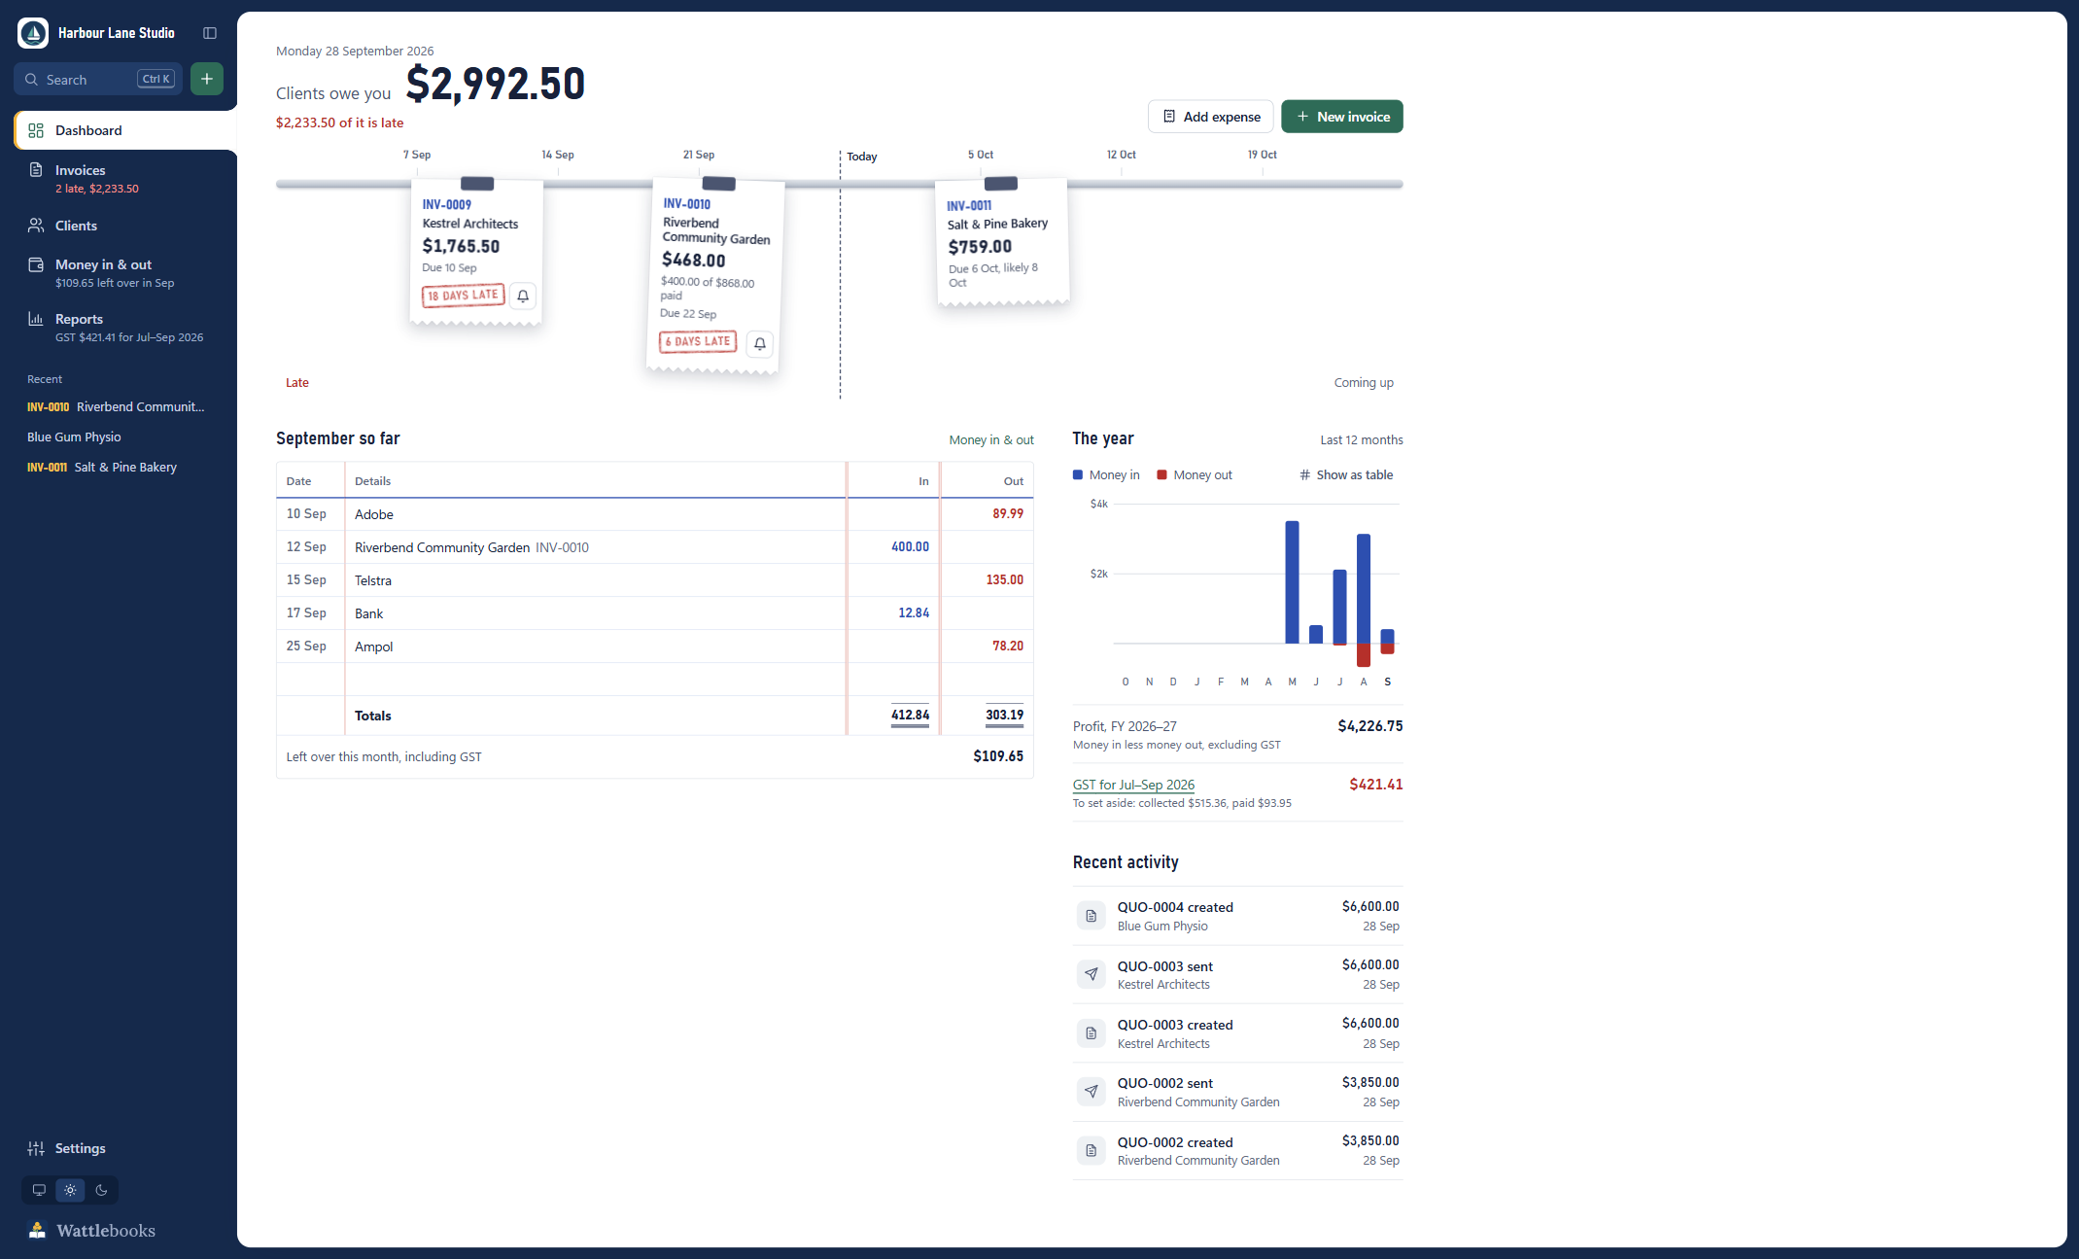Click the Money in & out wallet icon
The image size is (2079, 1259).
[36, 264]
